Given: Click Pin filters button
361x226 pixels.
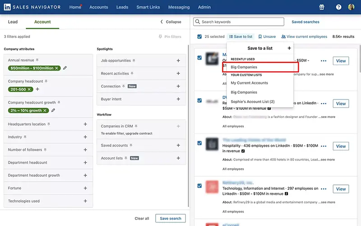Looking at the screenshot, I should pyautogui.click(x=170, y=37).
